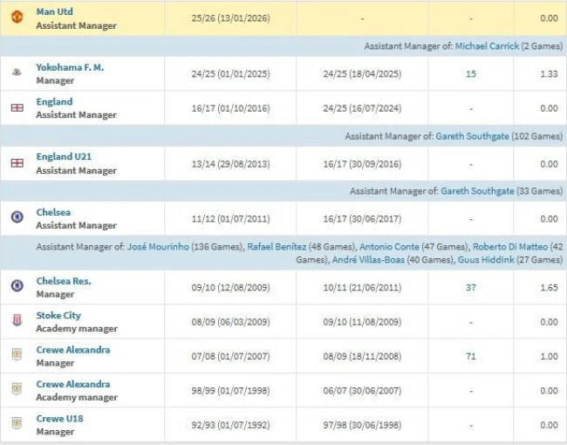Click the end date 06/07 (30/06/2007)
The height and width of the screenshot is (445, 567).
point(362,391)
